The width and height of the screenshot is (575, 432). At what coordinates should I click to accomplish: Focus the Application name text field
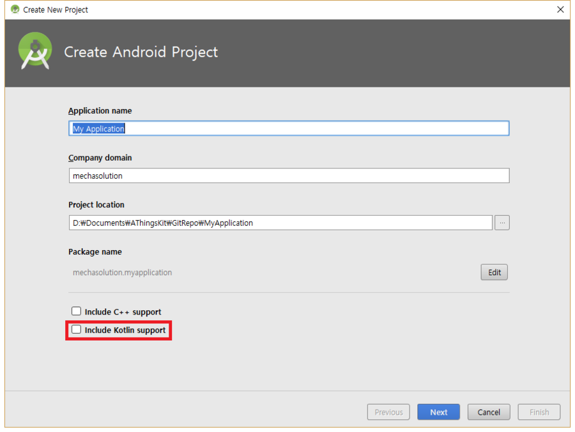(289, 128)
